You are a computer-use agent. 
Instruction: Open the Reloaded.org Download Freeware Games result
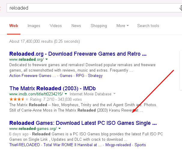coord(78,54)
